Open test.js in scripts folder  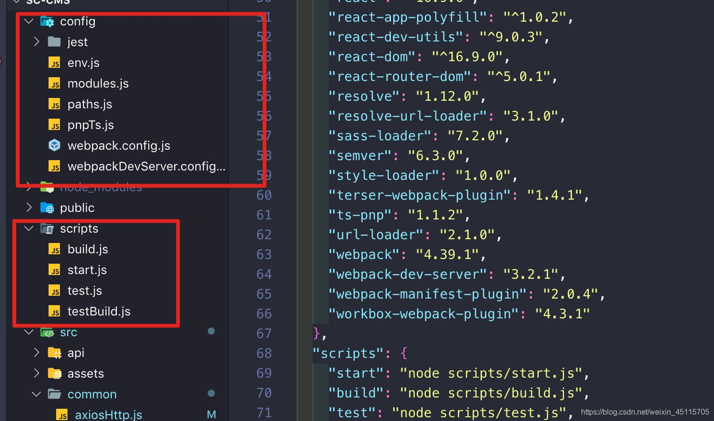[x=84, y=291]
